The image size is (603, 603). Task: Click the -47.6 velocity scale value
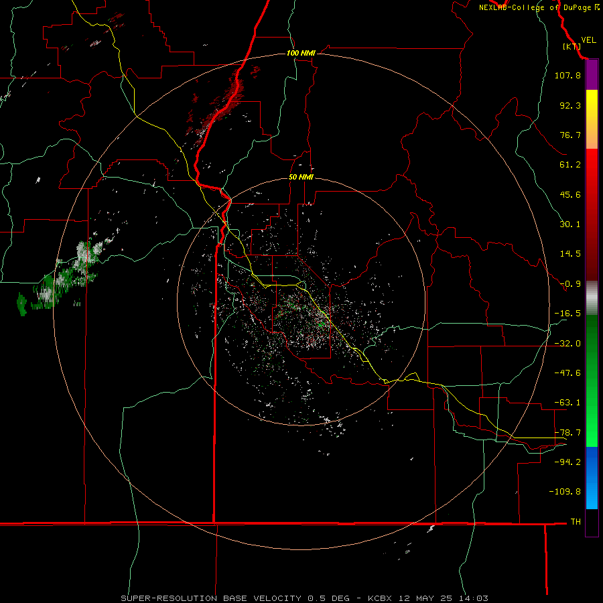[x=567, y=373]
